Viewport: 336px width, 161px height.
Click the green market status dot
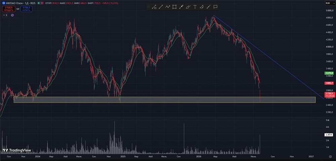(38, 3)
